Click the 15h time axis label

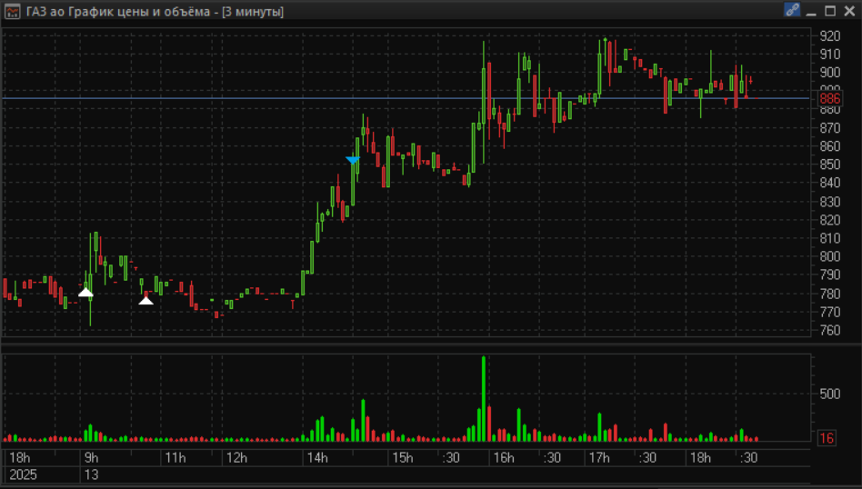(403, 458)
